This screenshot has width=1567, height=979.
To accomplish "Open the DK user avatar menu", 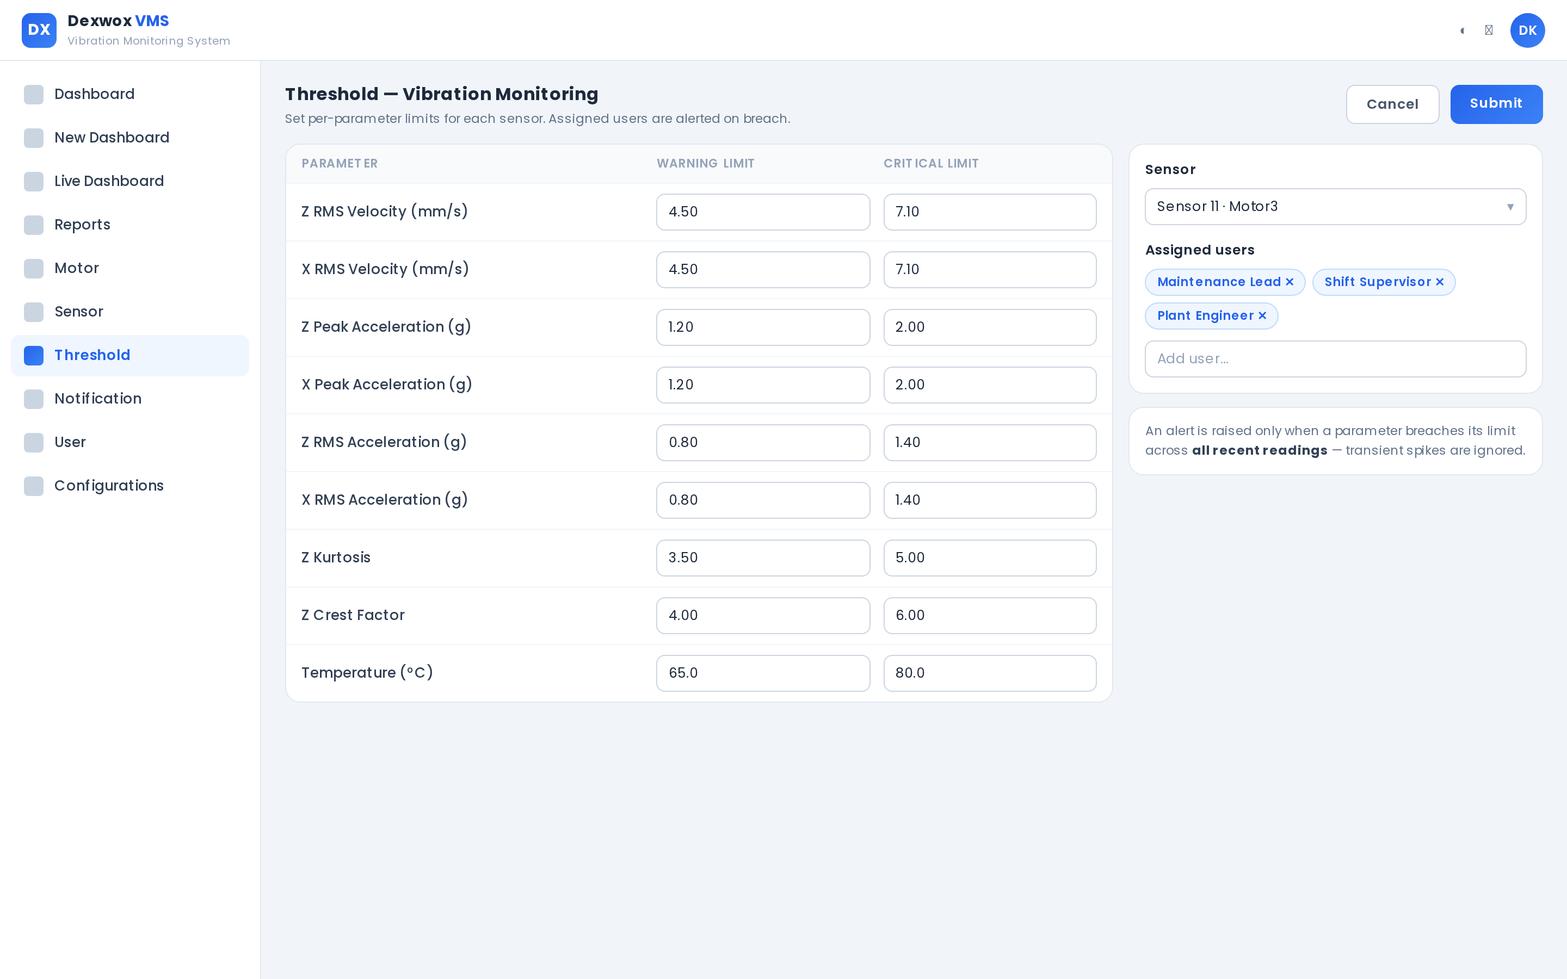I will point(1527,30).
